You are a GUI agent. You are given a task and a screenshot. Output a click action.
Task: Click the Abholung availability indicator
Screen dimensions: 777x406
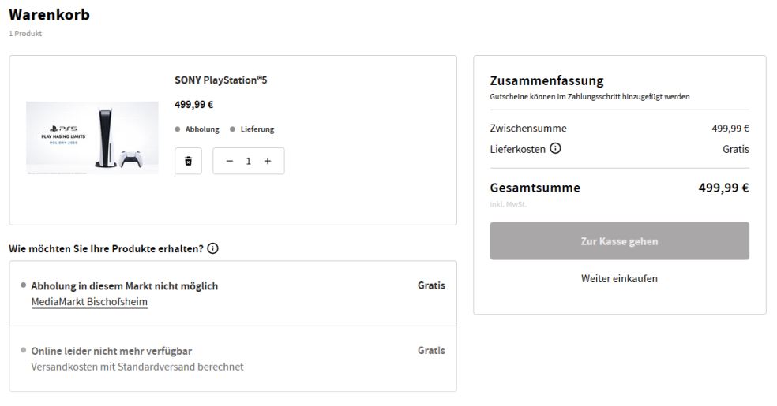point(197,129)
